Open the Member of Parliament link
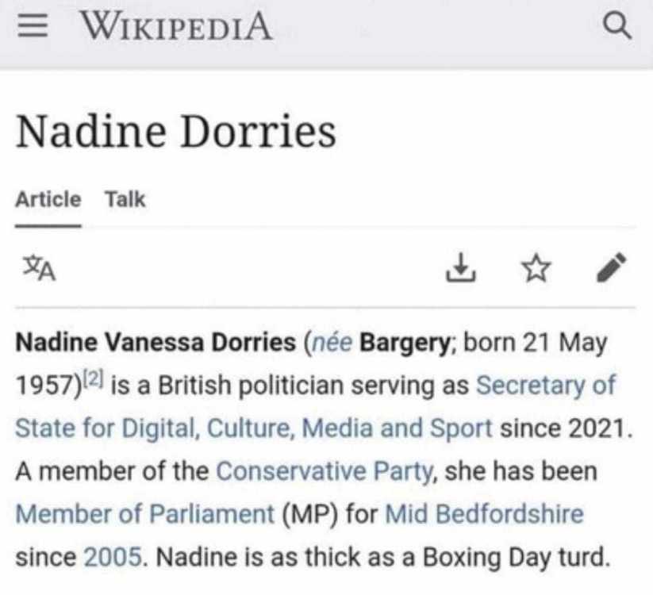 point(145,514)
